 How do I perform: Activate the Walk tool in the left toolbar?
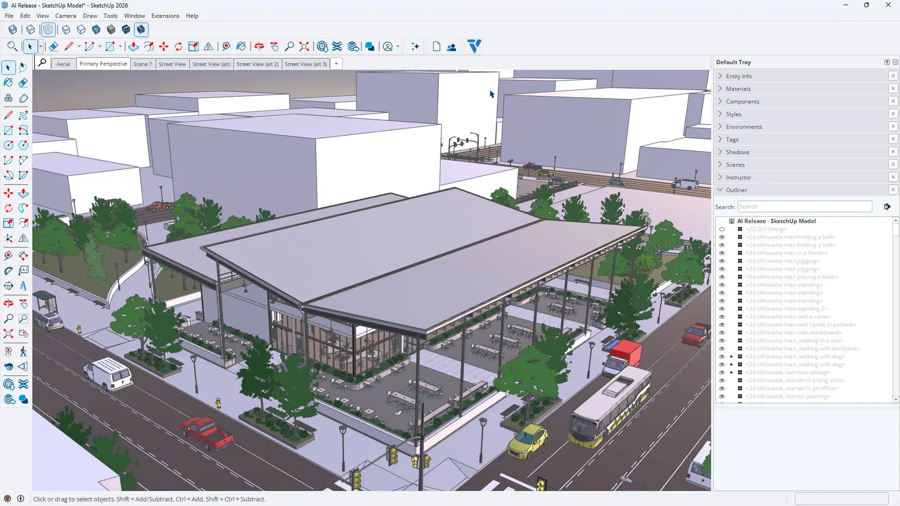click(23, 352)
